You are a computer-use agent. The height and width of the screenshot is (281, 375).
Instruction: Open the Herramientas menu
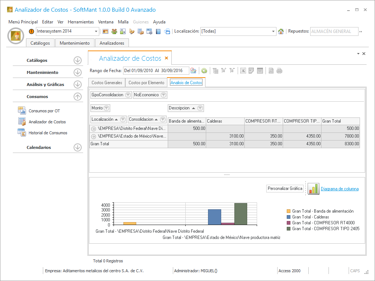click(x=81, y=22)
